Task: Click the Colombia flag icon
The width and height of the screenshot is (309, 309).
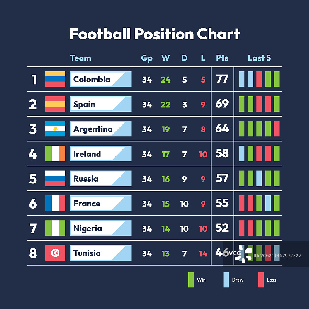Action: tap(55, 79)
